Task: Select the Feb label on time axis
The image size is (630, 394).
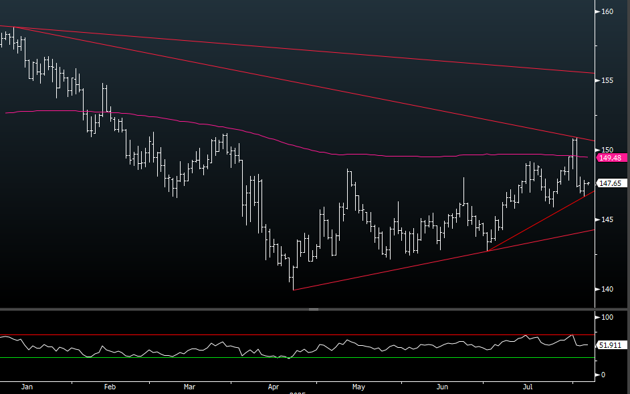Action: point(110,387)
